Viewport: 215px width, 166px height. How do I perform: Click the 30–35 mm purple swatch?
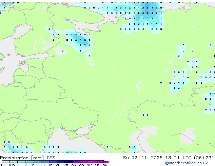[76, 162]
